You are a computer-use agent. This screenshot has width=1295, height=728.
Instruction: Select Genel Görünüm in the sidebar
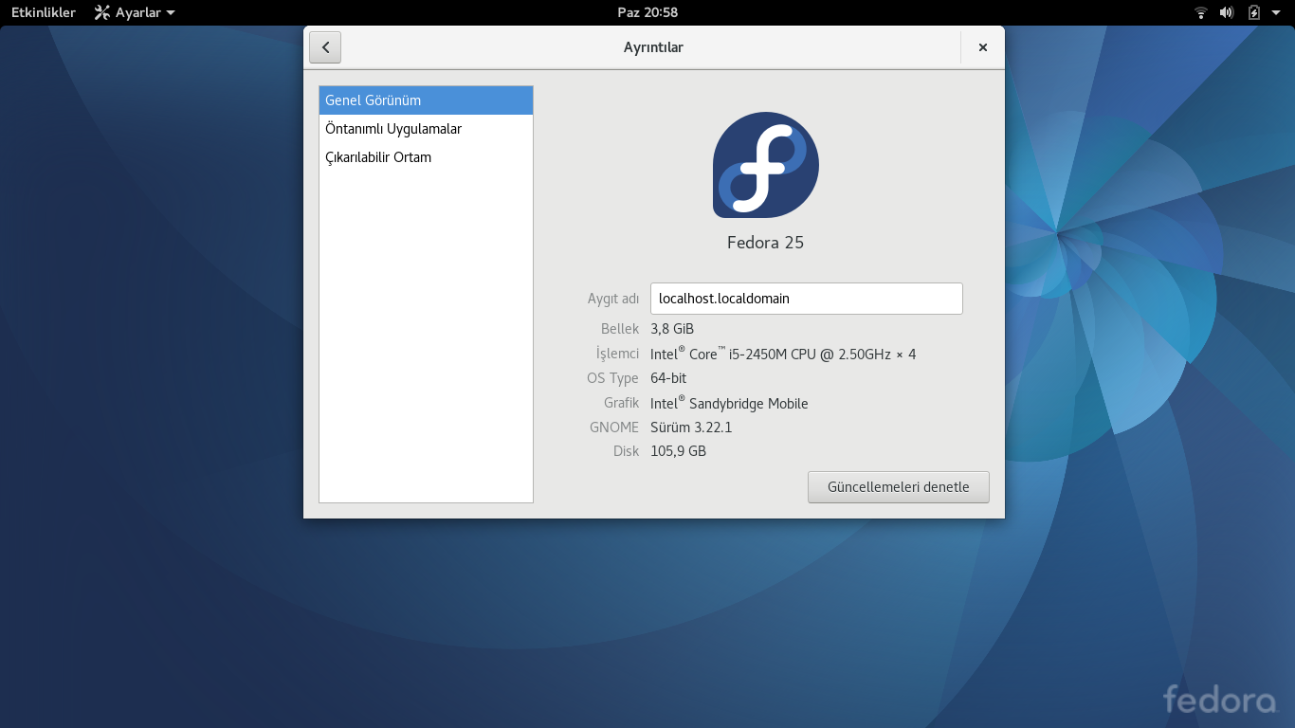(426, 100)
